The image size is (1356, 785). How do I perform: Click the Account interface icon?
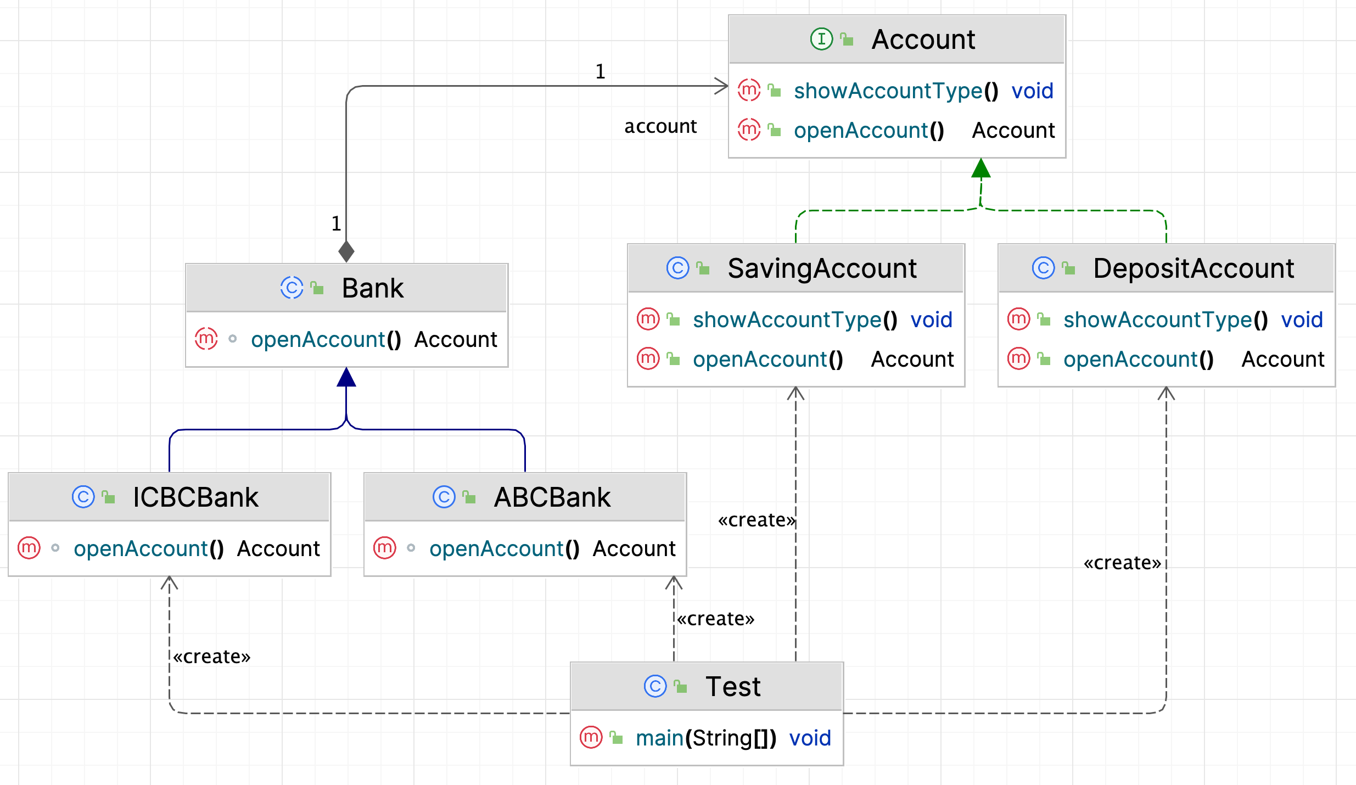pos(821,39)
